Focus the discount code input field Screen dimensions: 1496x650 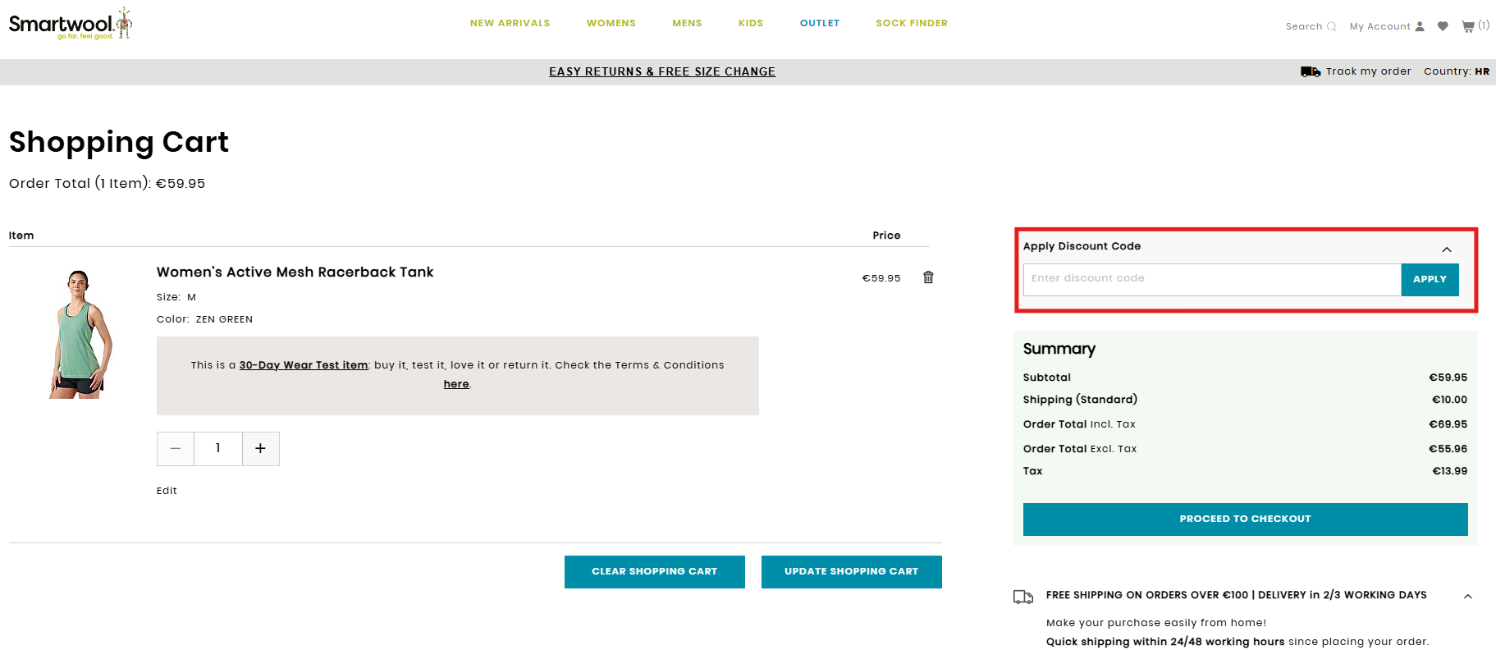click(x=1211, y=279)
